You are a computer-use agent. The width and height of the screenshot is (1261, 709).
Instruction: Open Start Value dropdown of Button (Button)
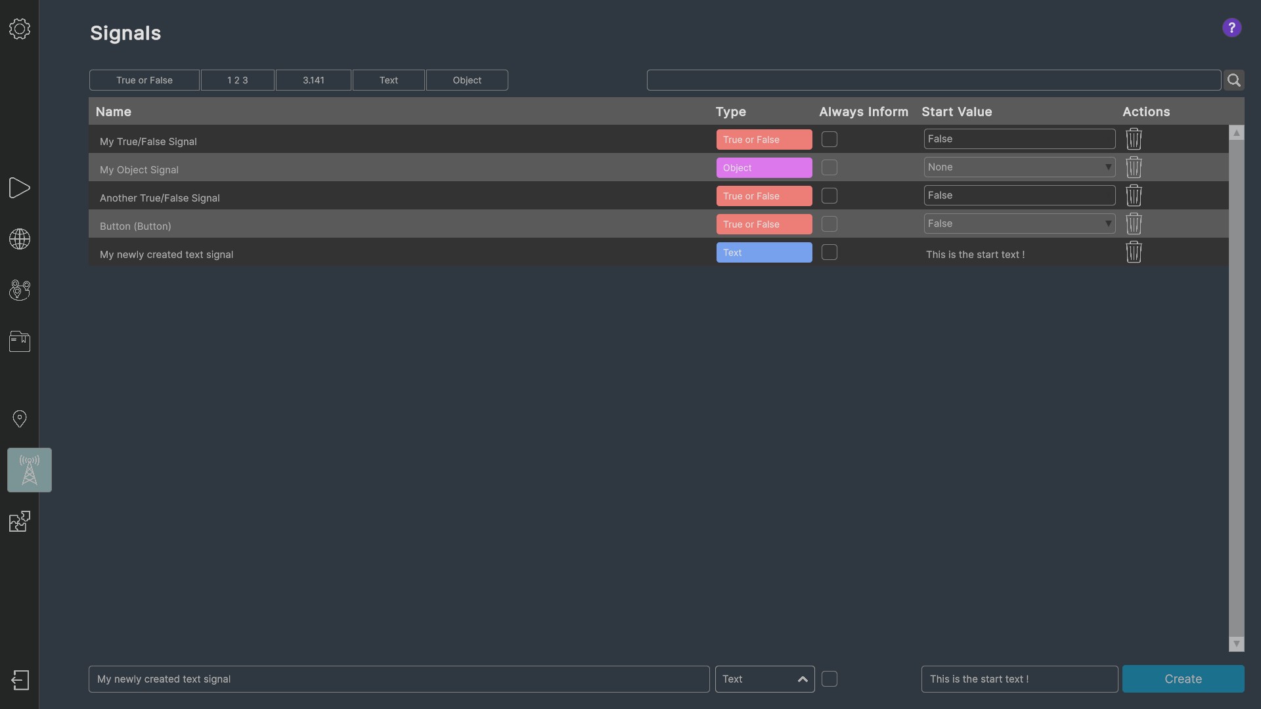click(1019, 224)
